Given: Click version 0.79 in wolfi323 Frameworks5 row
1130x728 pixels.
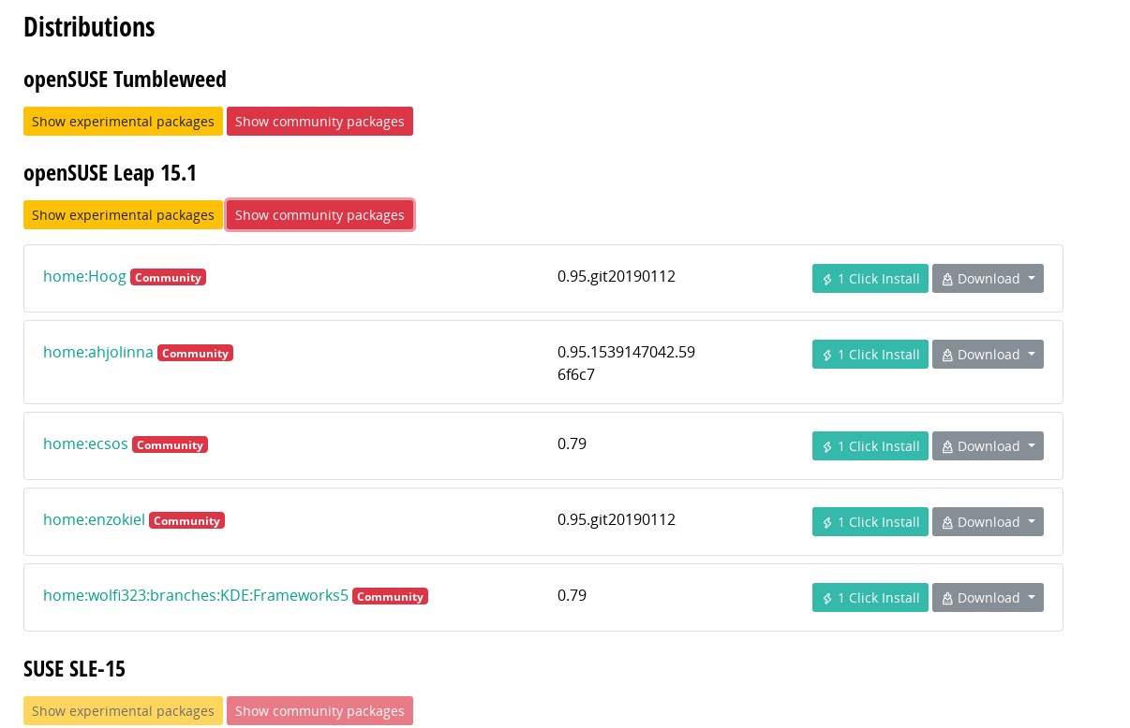Looking at the screenshot, I should (572, 595).
